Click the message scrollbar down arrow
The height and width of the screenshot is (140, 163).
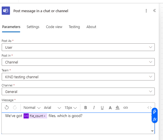coord(152,131)
